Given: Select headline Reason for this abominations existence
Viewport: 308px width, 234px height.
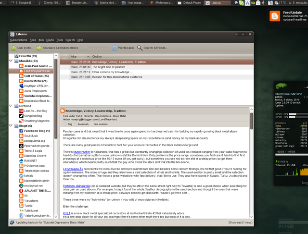Looking at the screenshot, I should (156, 77).
